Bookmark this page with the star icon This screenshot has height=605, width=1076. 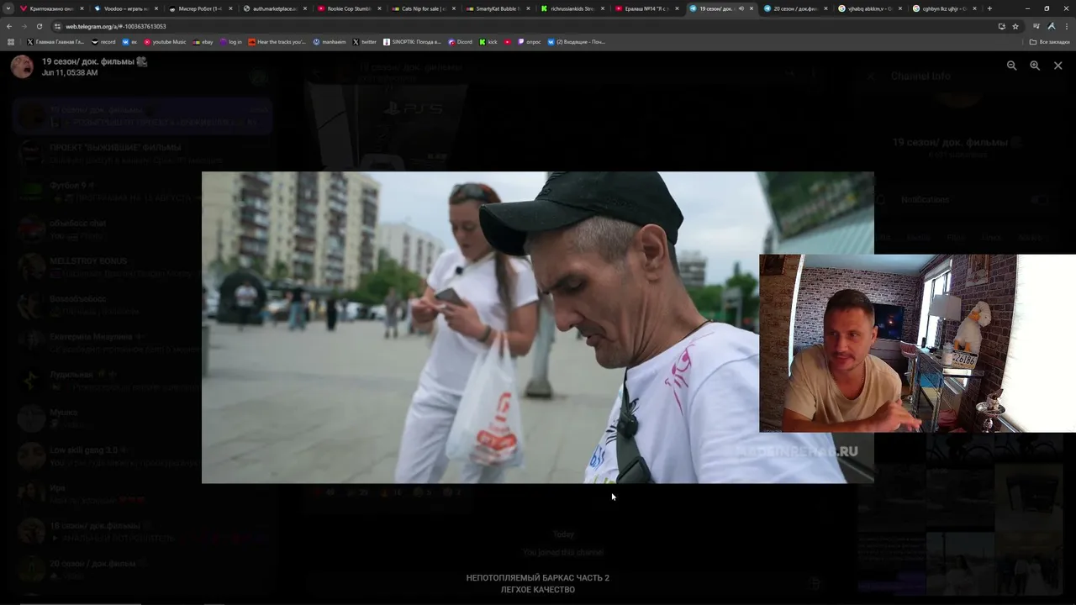tap(1015, 26)
